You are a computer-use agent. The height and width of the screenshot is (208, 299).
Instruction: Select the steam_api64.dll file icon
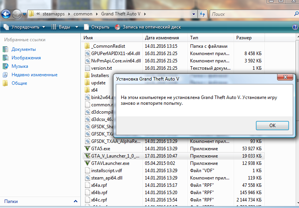coord(87,178)
